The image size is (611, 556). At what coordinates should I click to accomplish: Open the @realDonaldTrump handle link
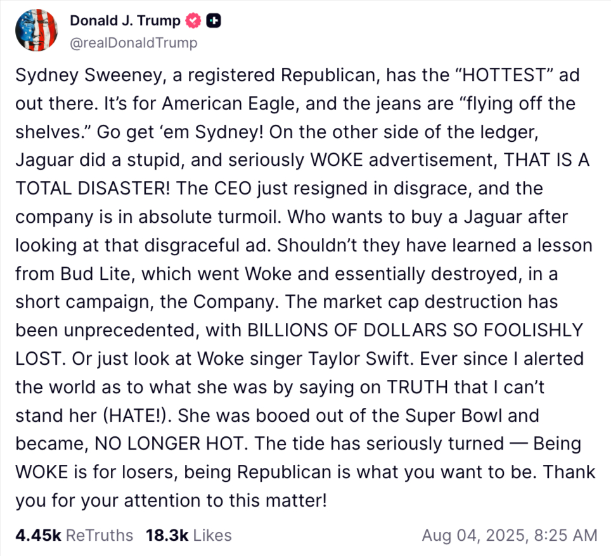134,42
